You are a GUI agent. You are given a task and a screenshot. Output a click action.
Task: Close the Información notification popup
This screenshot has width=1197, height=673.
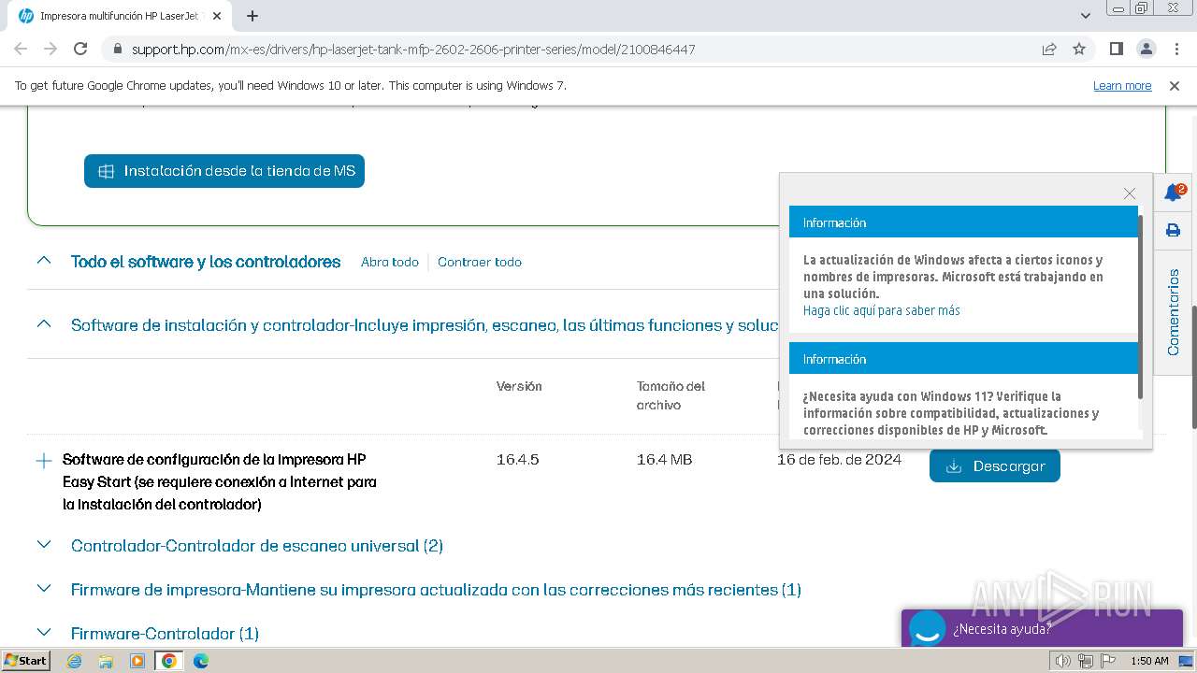[1130, 193]
